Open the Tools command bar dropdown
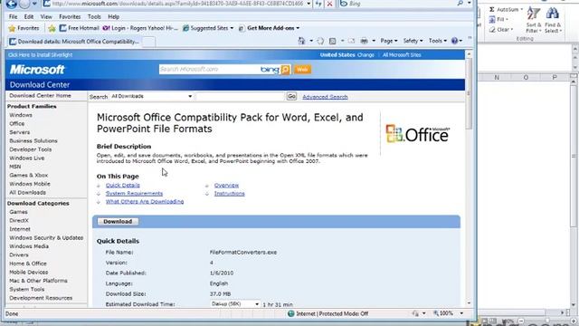 click(438, 41)
